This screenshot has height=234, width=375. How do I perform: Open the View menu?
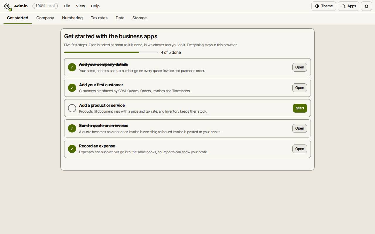[x=80, y=6]
